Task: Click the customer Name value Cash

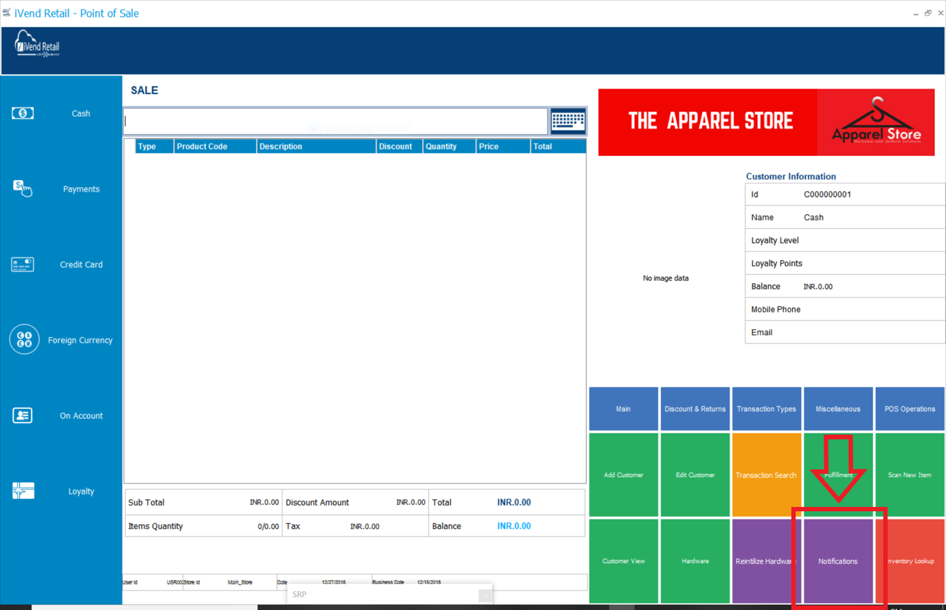Action: (813, 217)
